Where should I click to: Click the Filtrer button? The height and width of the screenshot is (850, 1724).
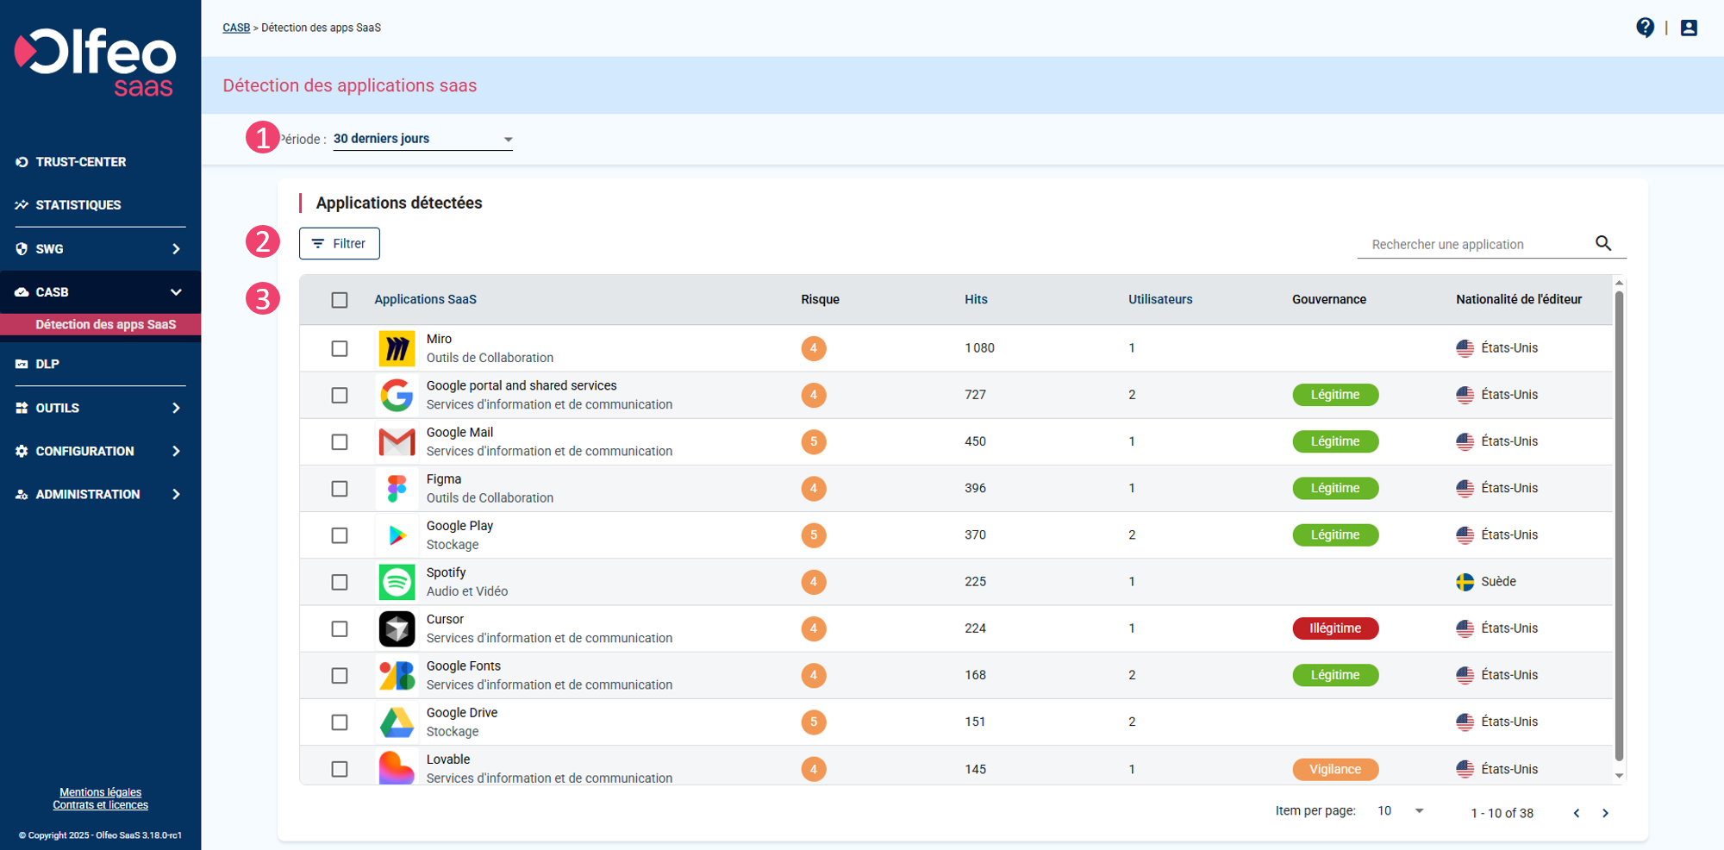[339, 243]
